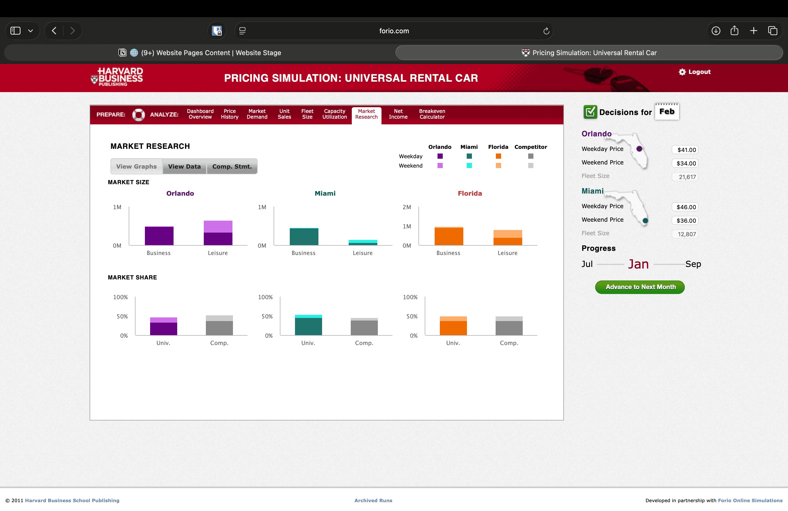Open the Breakeven Calculator tab
Viewport: 788px width, 511px height.
click(432, 114)
